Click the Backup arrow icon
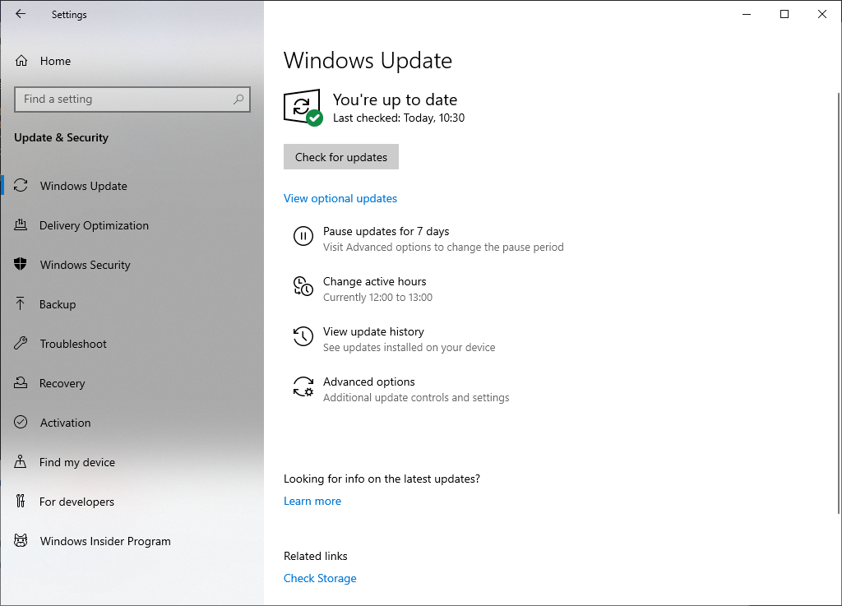Screen dimensions: 842x606 tap(21, 303)
